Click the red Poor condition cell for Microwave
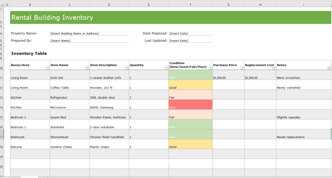The height and width of the screenshot is (178, 332). (190, 105)
